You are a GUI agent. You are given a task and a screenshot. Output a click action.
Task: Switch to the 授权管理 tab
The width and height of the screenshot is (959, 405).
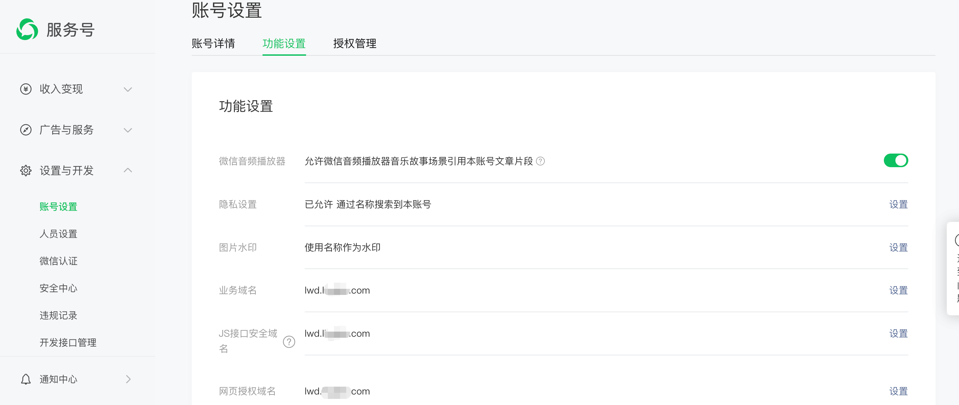[354, 43]
